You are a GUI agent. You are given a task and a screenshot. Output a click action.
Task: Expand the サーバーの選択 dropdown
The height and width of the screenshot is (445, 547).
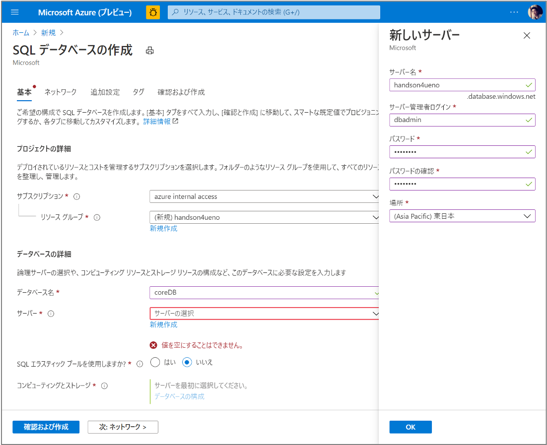point(264,314)
